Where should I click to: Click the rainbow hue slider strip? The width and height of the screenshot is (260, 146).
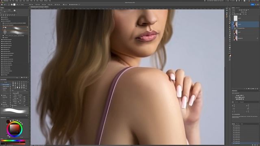click(x=13, y=141)
